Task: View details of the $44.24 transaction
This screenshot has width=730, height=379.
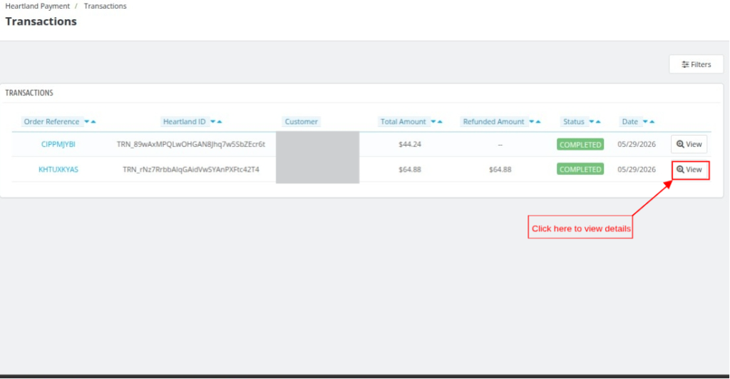Action: (689, 144)
